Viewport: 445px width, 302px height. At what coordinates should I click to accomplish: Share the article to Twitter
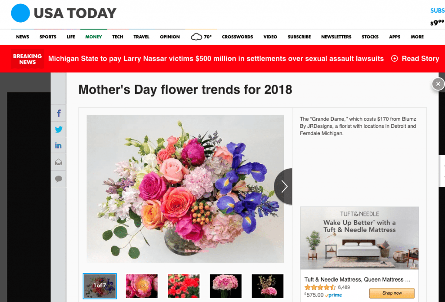[58, 129]
